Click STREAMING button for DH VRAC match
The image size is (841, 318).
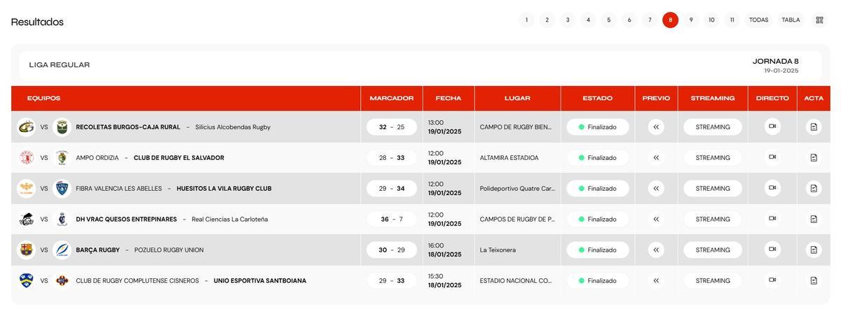713,219
